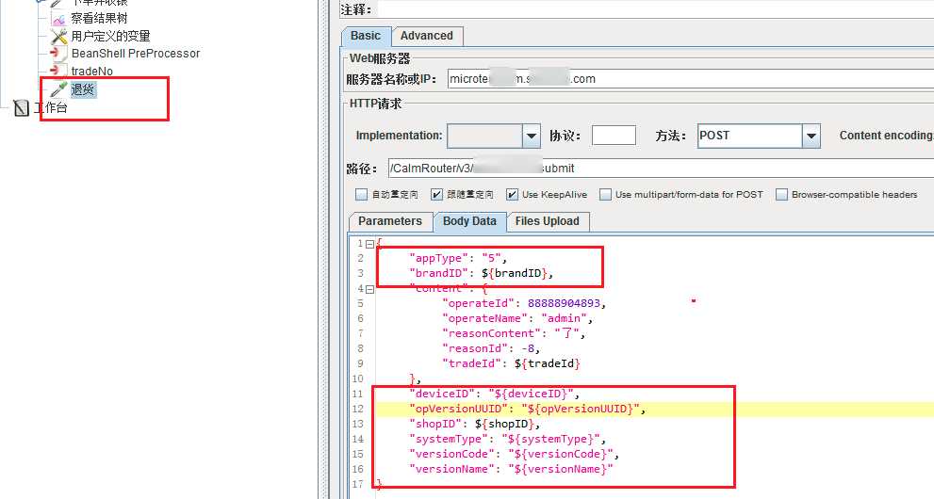Click the "deviceID" line
This screenshot has width=934, height=499.
(x=494, y=394)
